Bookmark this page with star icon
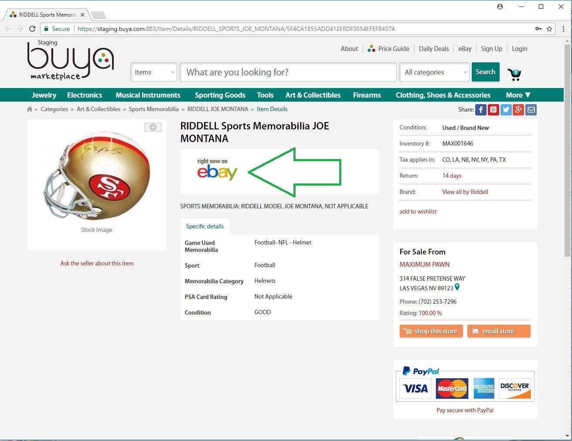The height and width of the screenshot is (441, 572). click(x=549, y=29)
